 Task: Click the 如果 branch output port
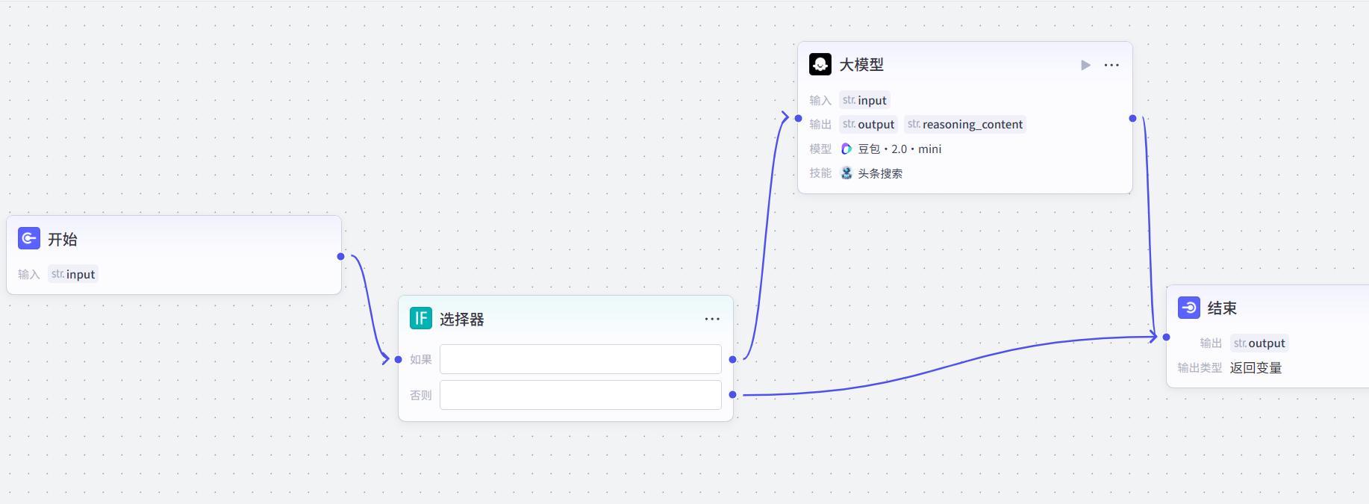733,359
